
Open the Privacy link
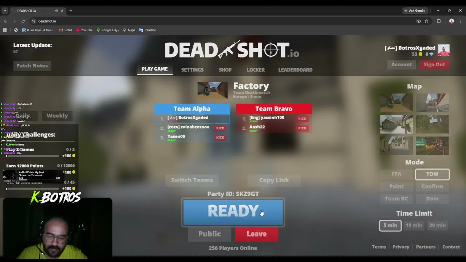[x=401, y=247]
